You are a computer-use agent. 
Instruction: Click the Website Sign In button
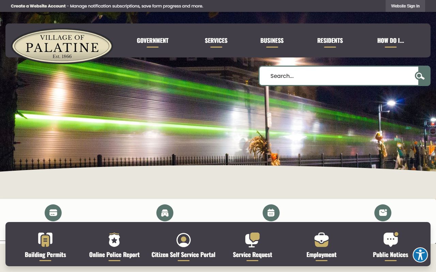coord(405,6)
